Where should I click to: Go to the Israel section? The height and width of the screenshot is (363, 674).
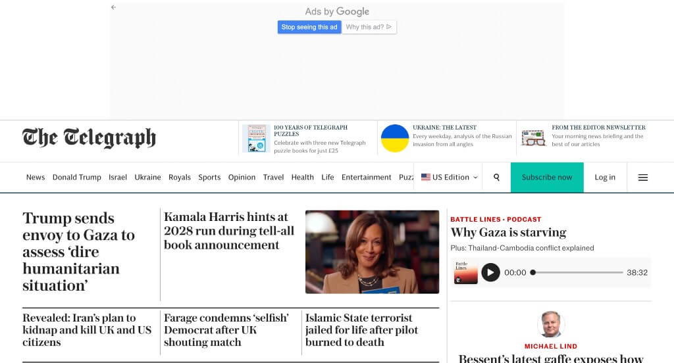(x=118, y=177)
